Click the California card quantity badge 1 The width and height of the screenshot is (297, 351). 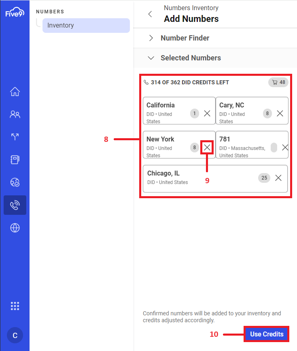(x=194, y=113)
